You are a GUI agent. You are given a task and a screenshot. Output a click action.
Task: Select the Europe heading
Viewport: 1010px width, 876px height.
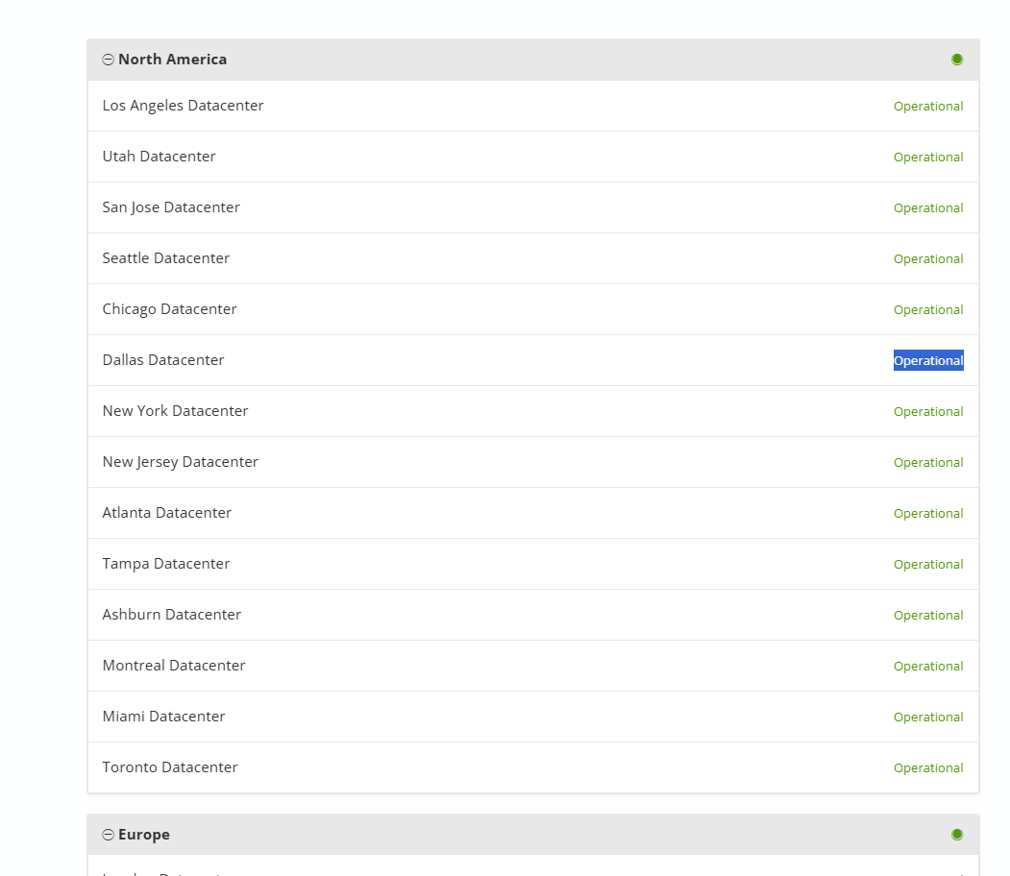pos(144,834)
